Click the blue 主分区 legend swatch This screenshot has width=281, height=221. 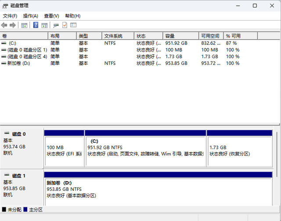(x=25, y=209)
